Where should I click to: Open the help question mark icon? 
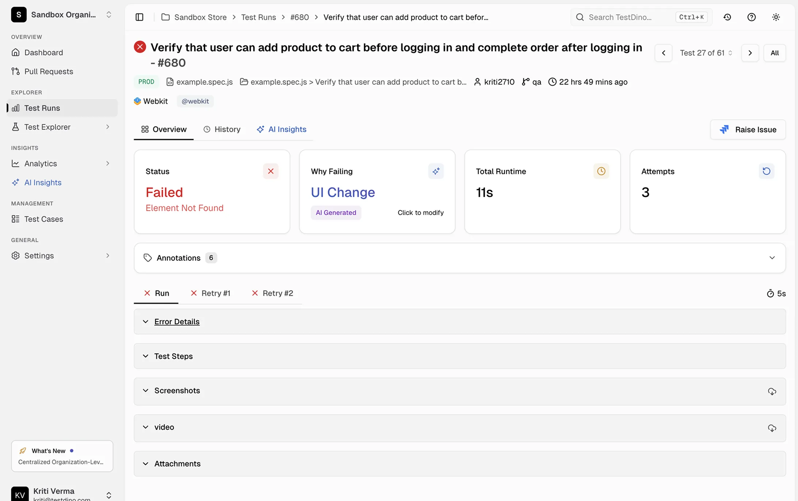coord(751,17)
